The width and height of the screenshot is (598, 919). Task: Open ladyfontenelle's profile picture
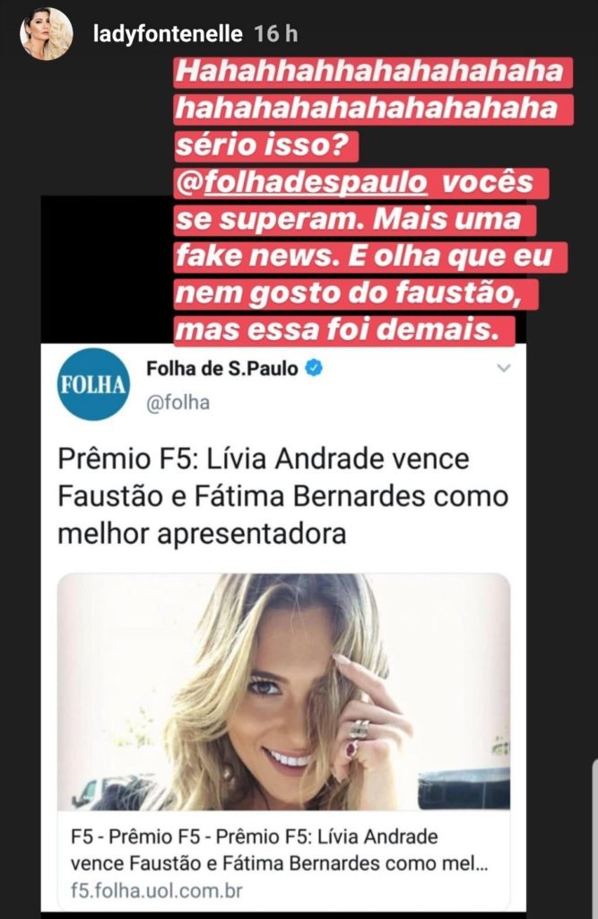pos(47,34)
